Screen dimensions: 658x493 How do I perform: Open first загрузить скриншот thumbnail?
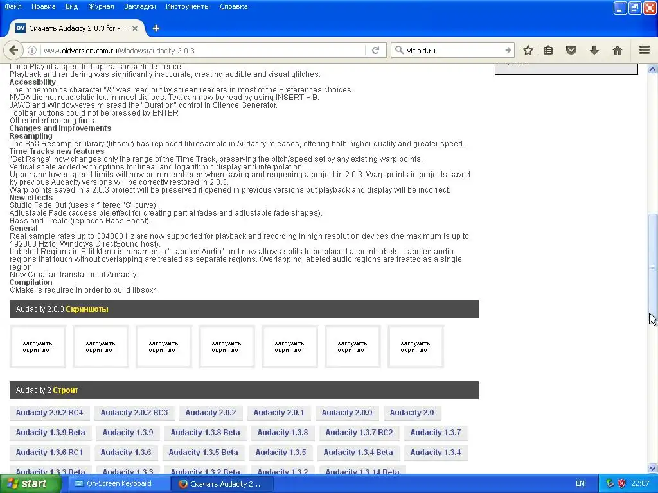(x=38, y=347)
